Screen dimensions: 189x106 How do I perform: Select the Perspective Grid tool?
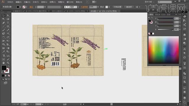[8, 44]
